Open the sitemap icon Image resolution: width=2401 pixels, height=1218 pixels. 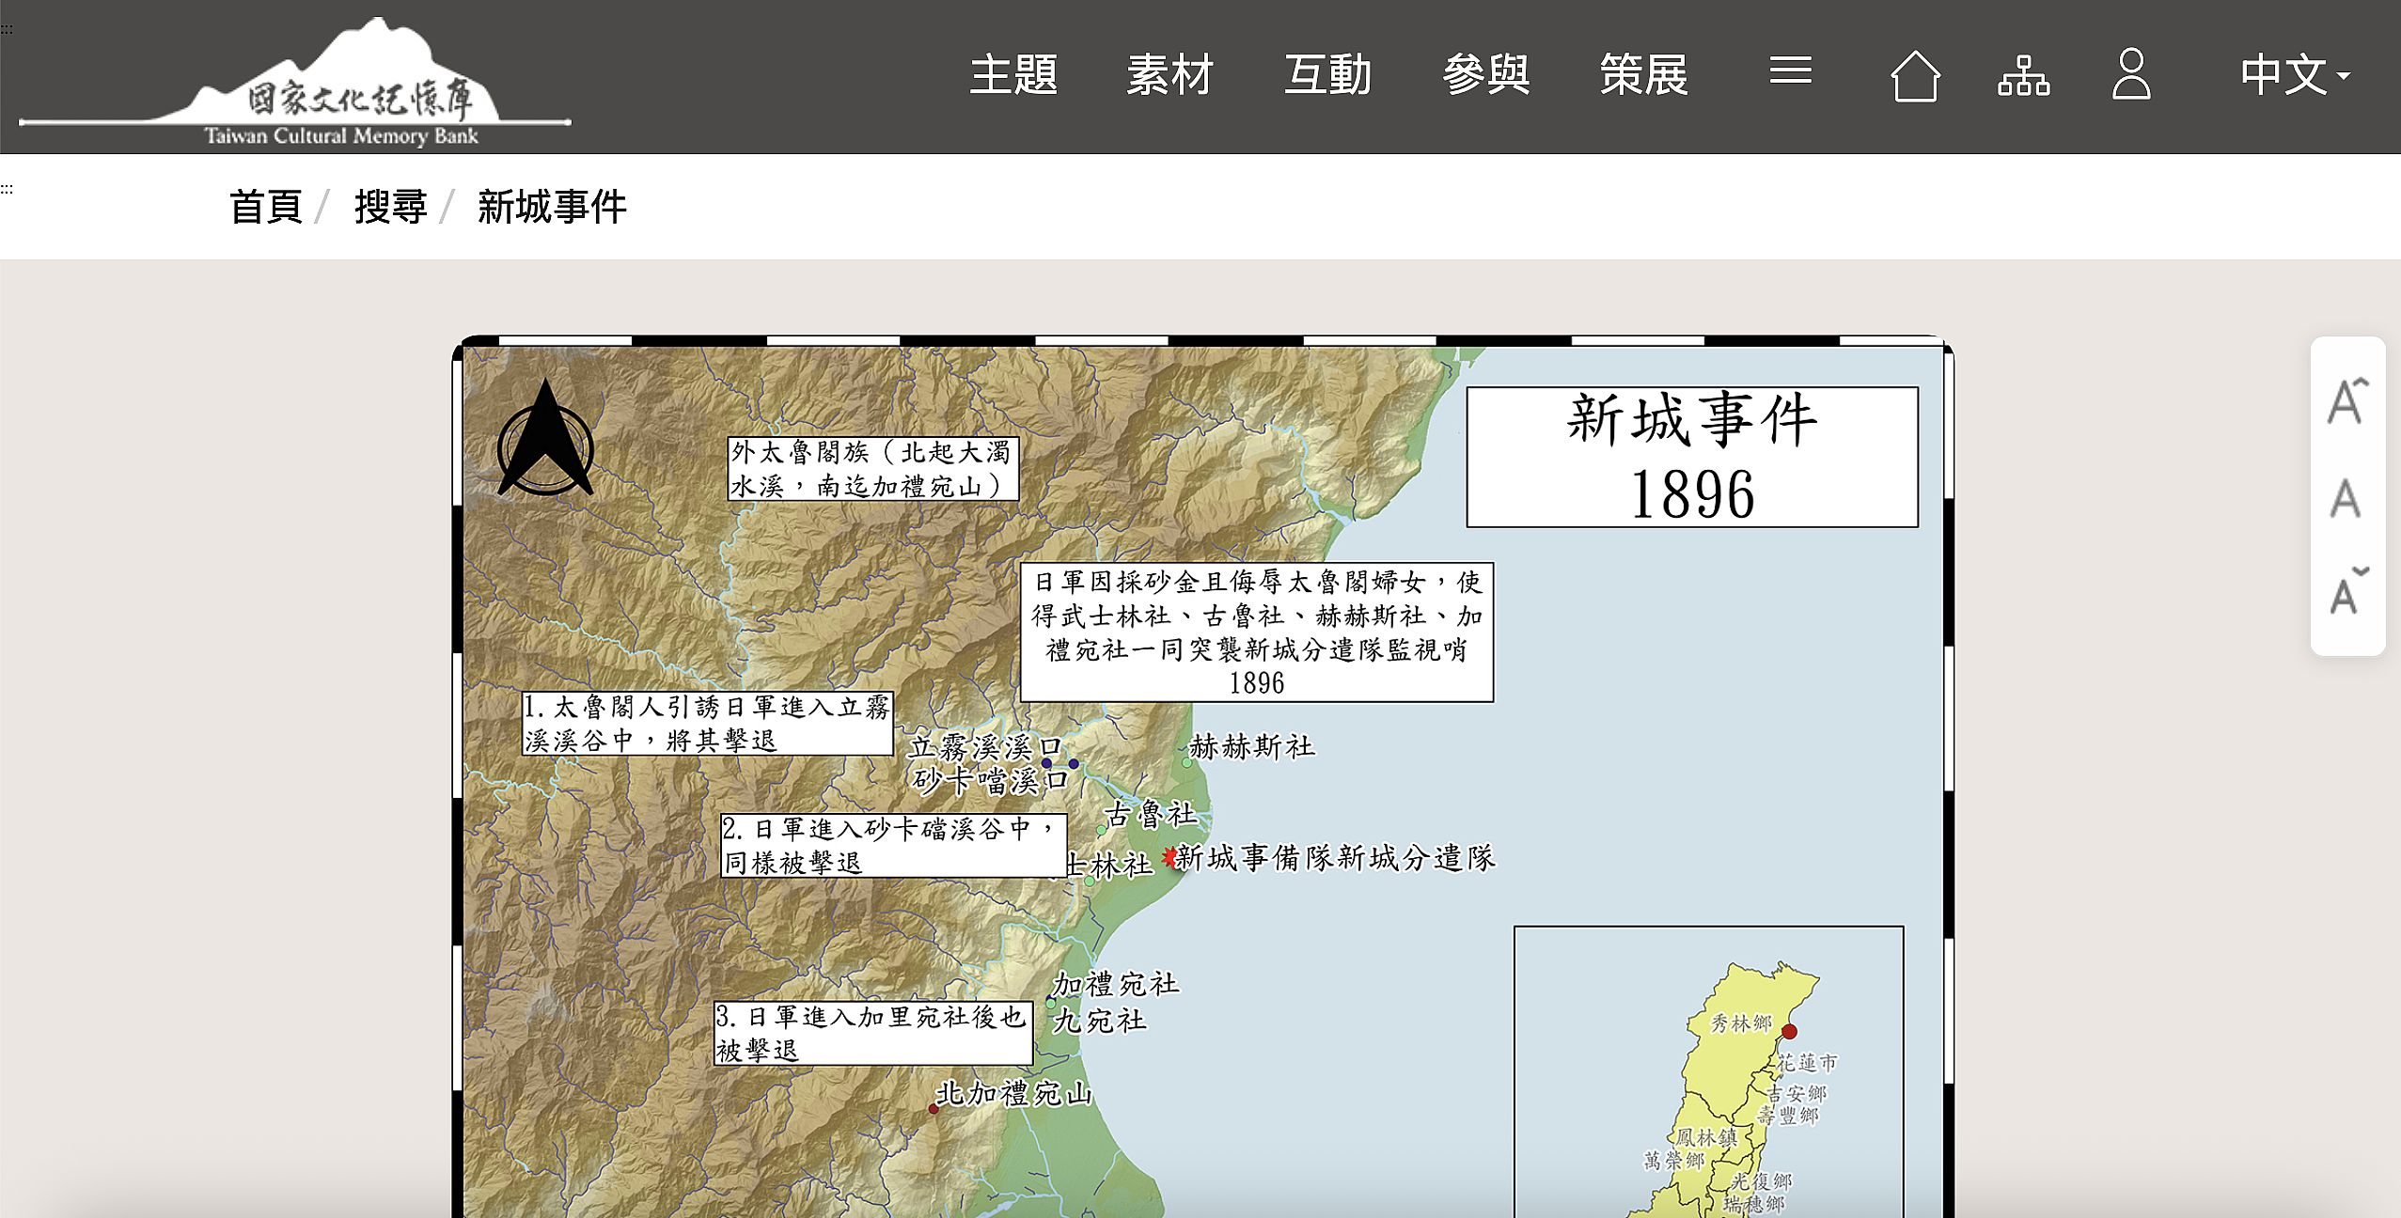[2023, 75]
